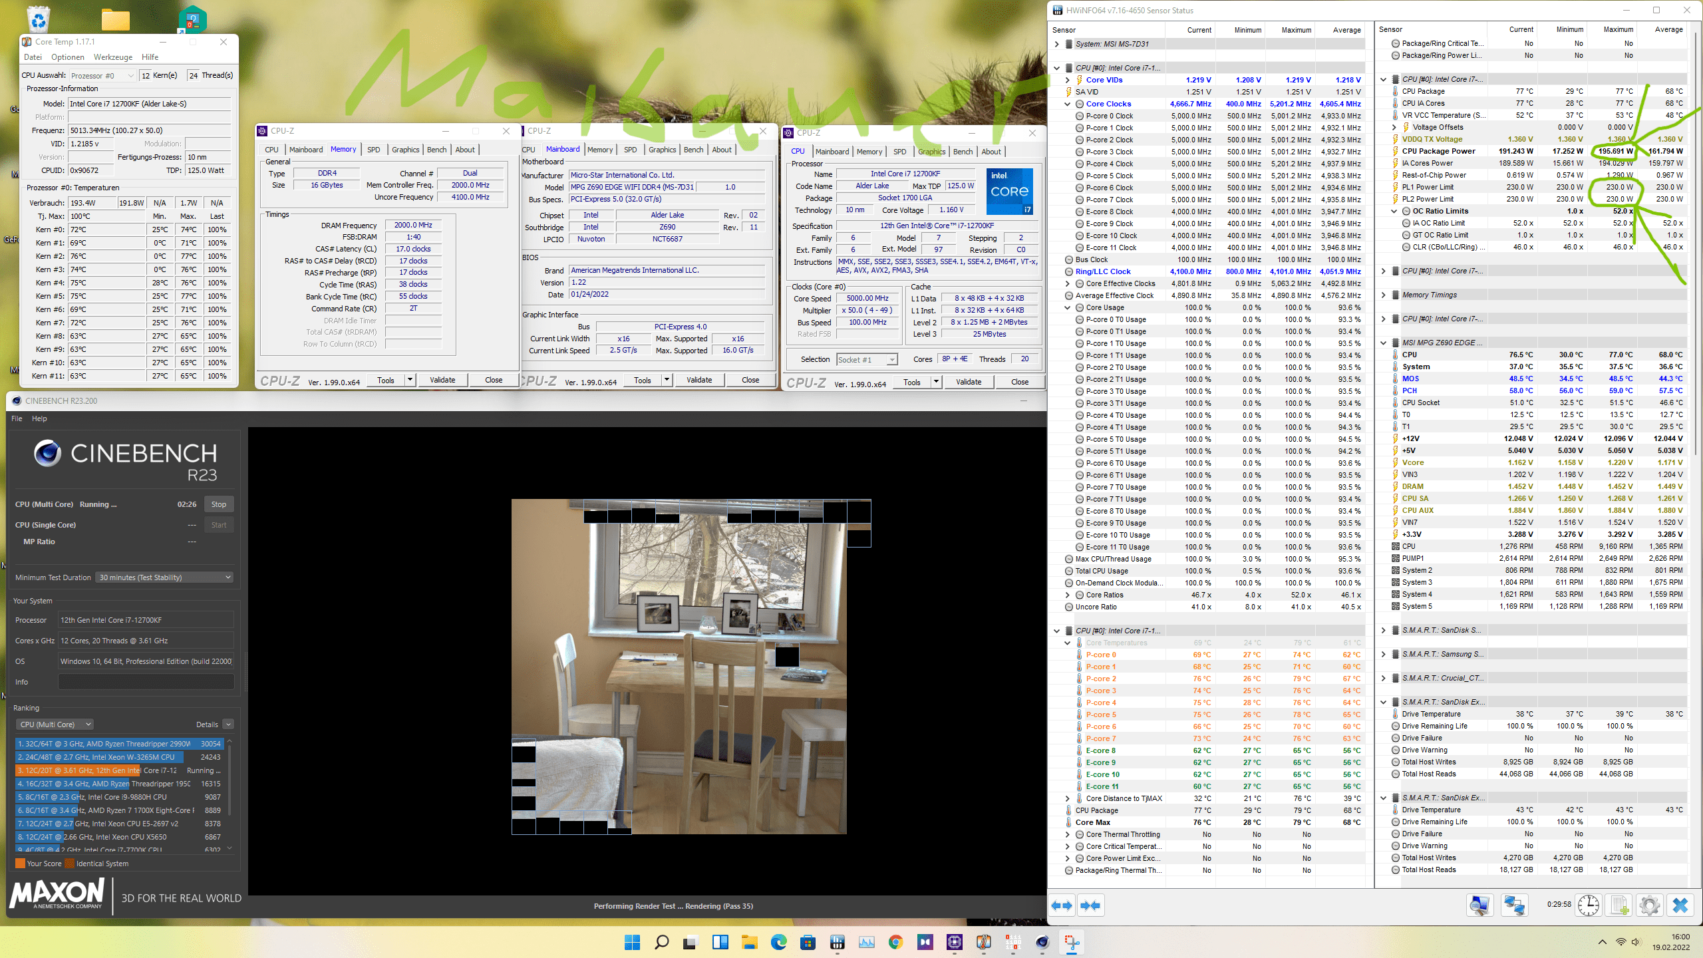
Task: Open taskbar Search magnifier
Action: 661,942
